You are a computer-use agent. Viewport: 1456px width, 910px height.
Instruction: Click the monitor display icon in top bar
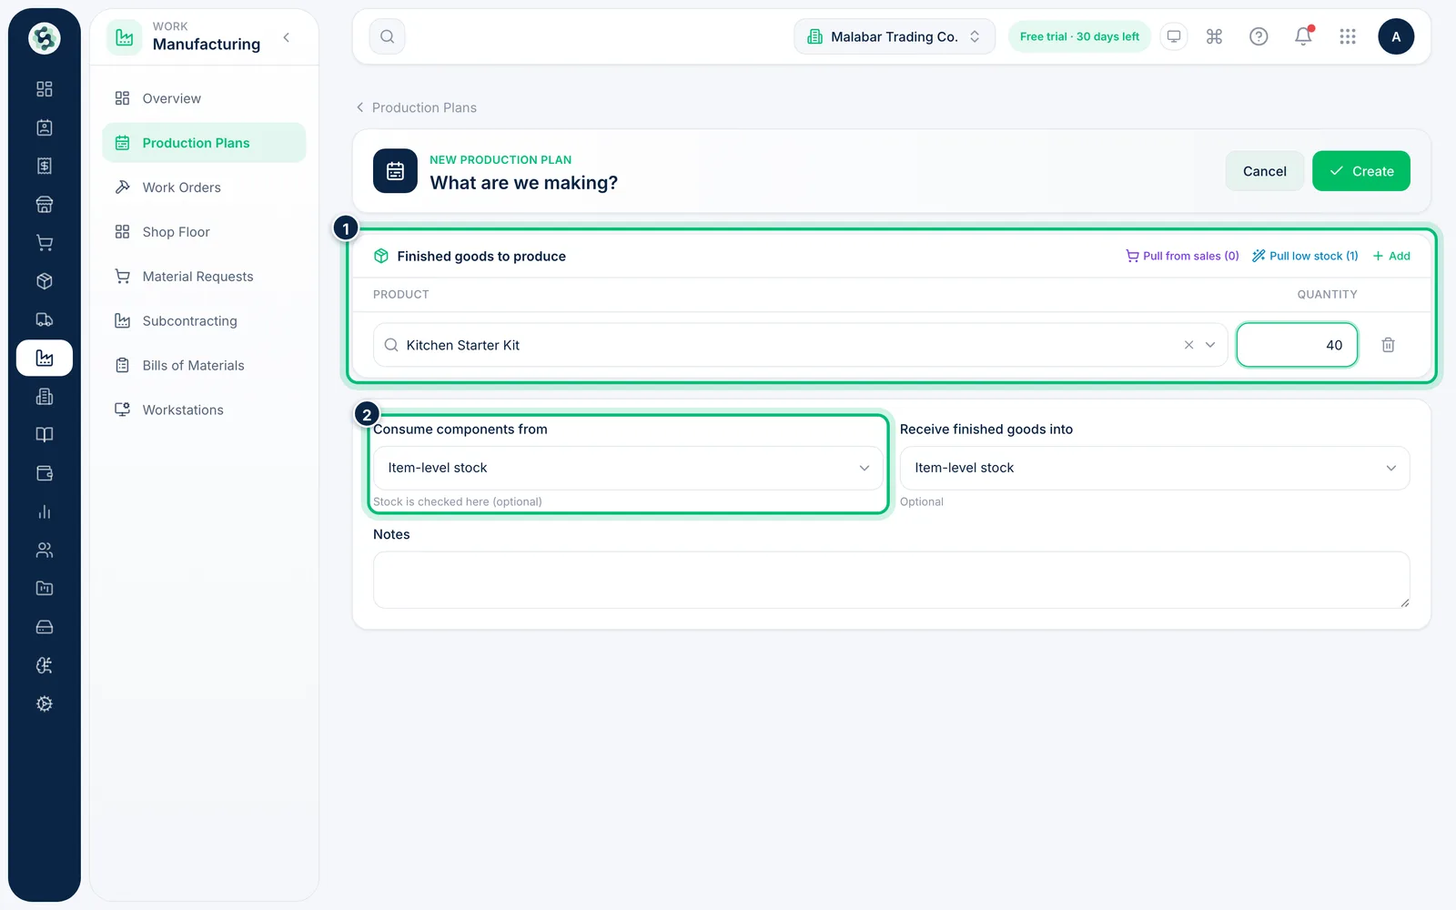coord(1174,36)
